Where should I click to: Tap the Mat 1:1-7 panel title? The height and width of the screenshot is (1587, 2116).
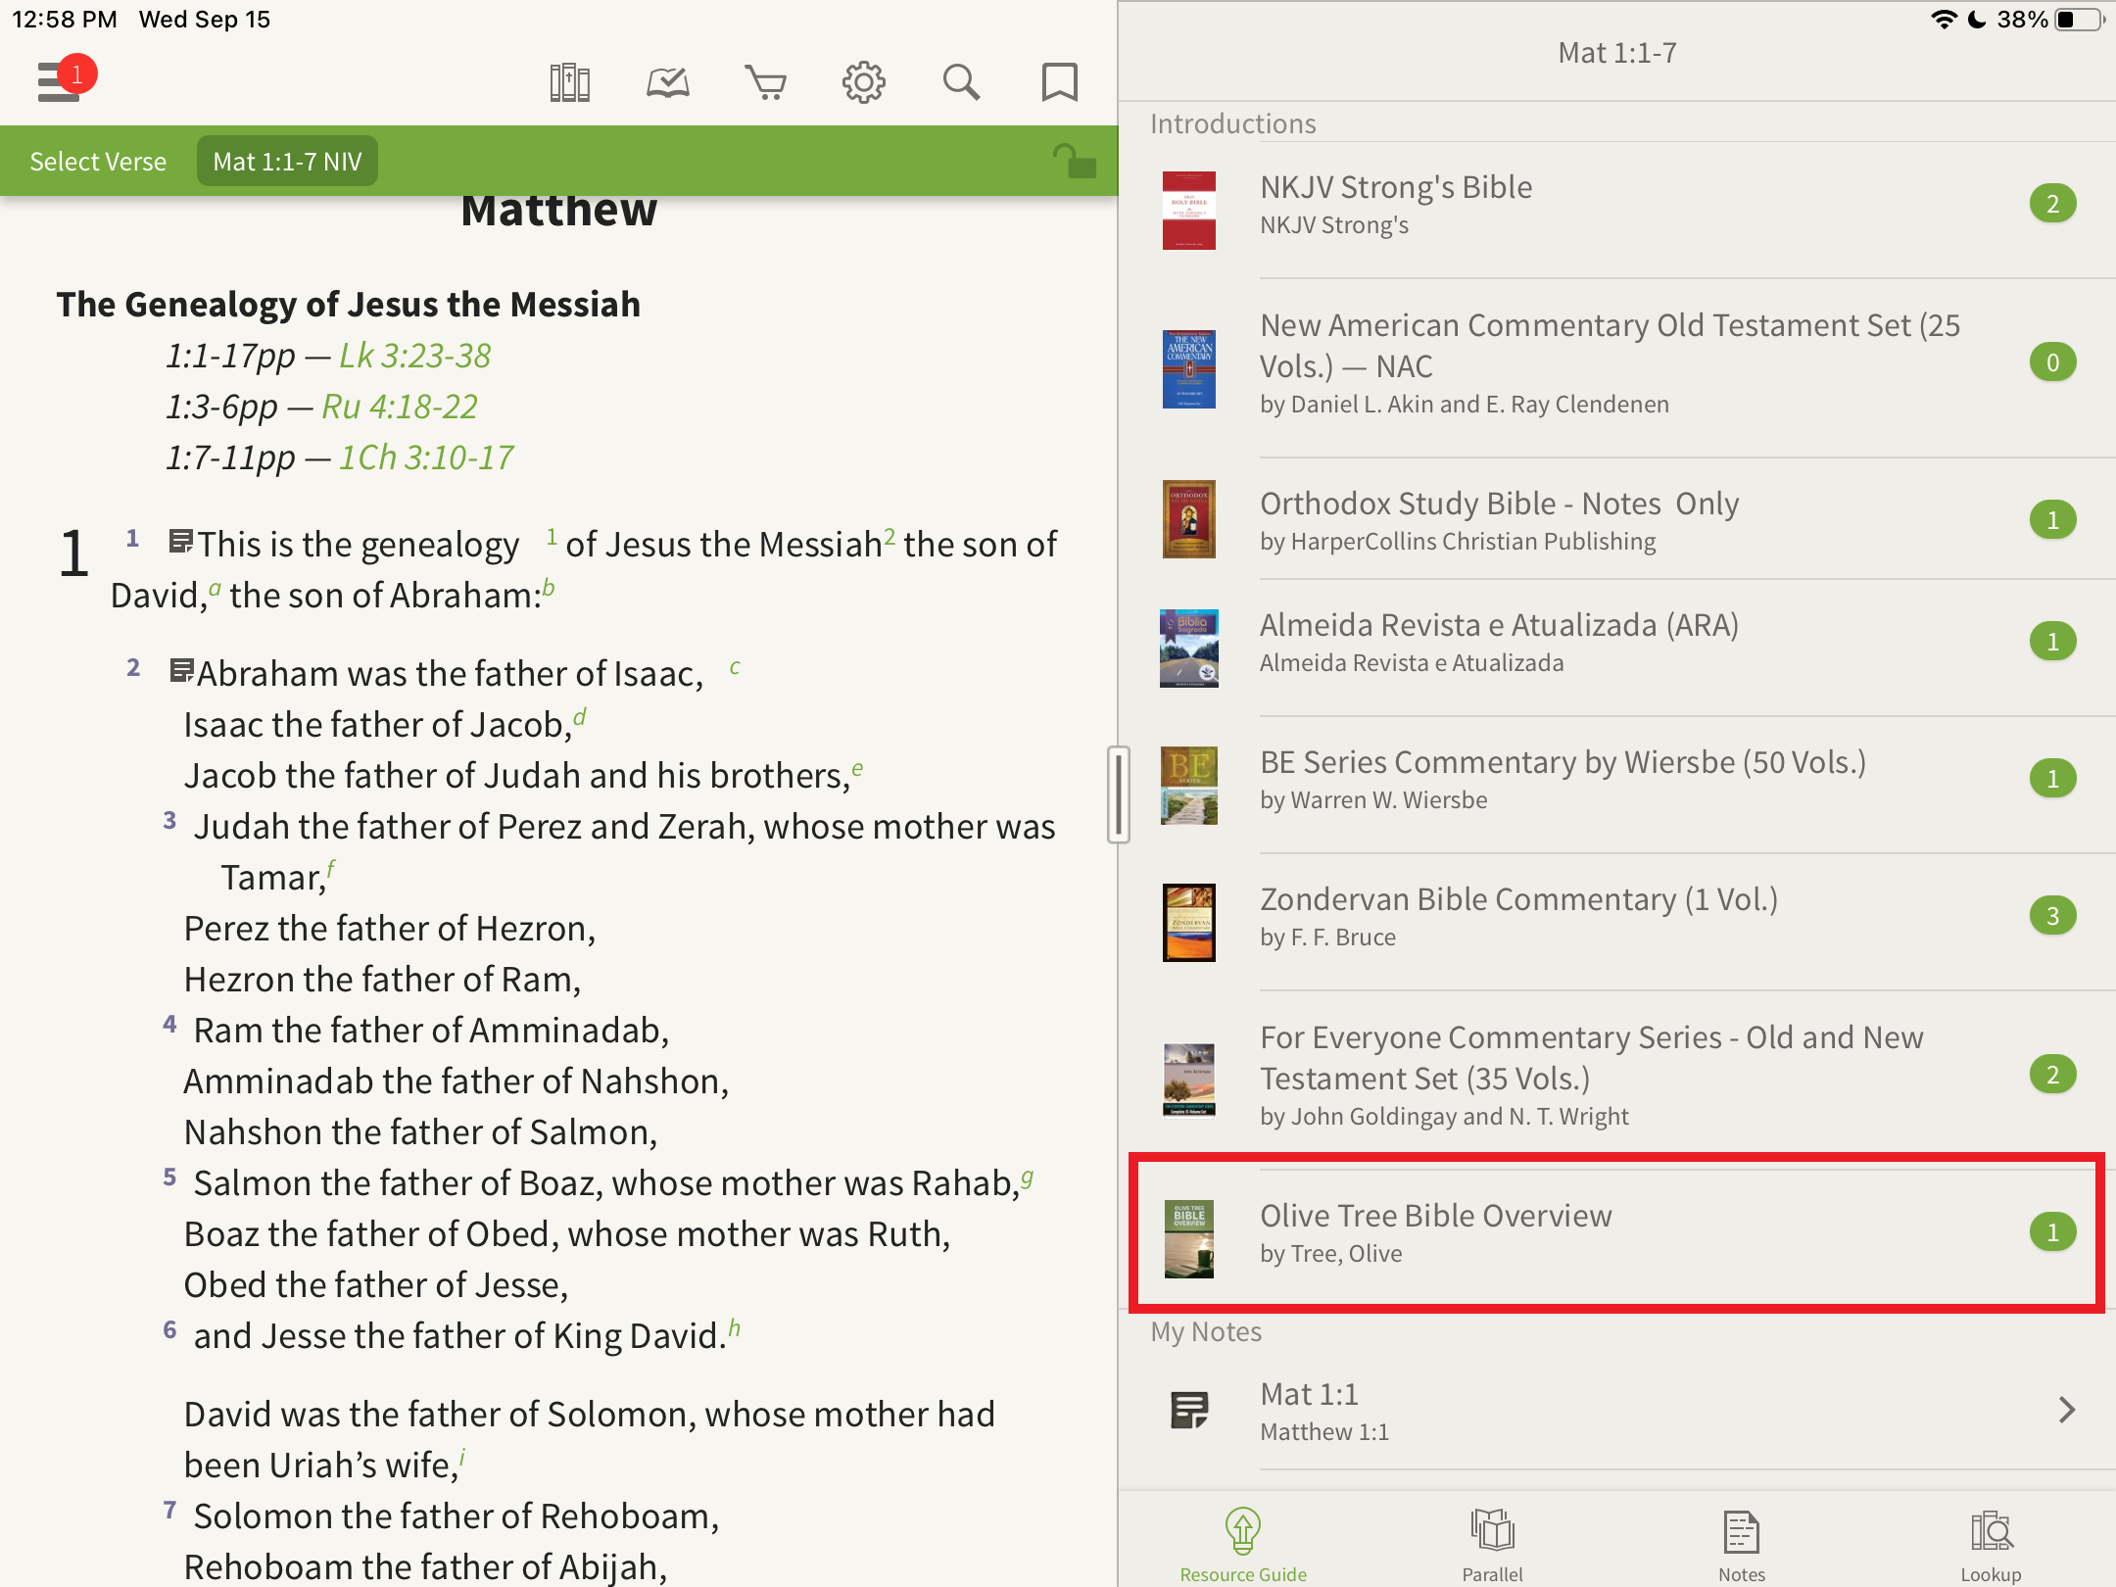tap(1617, 53)
